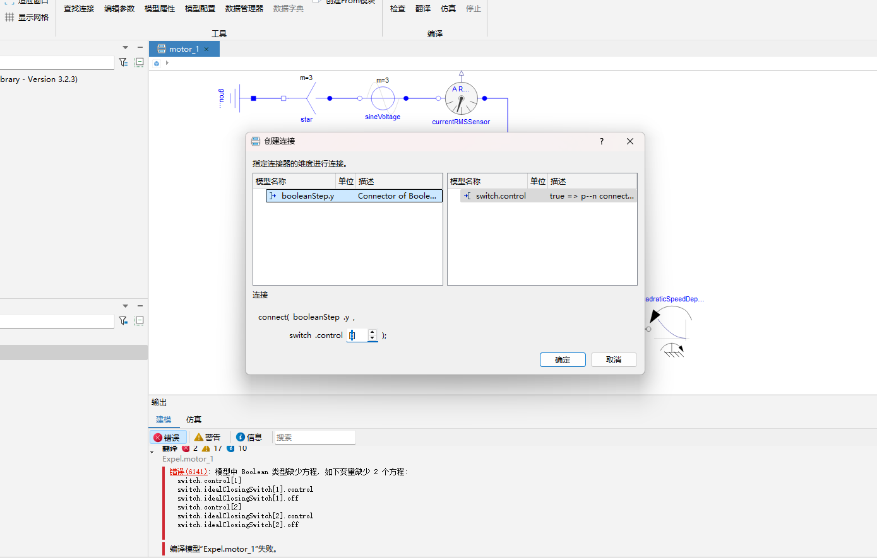Click the filter icon in the lower panel

coord(123,320)
